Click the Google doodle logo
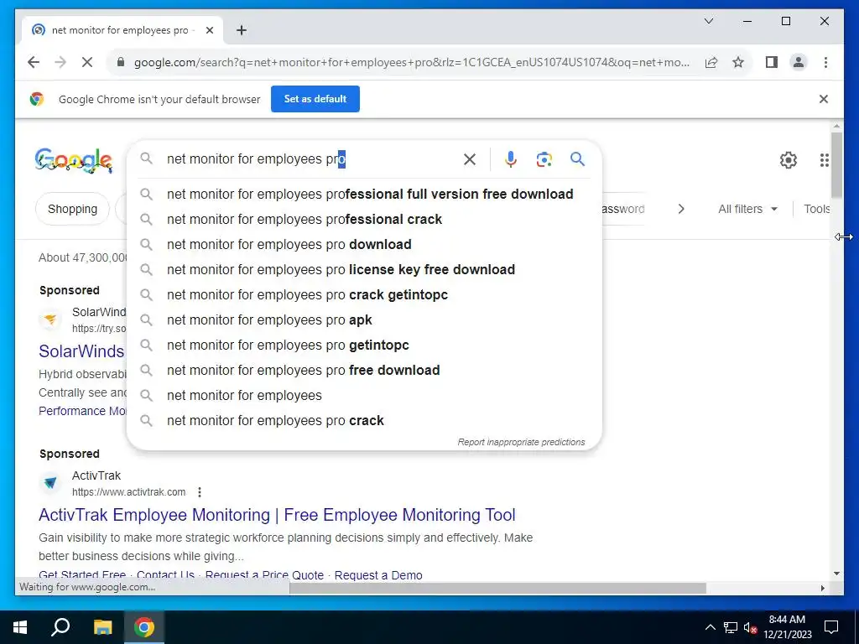 pyautogui.click(x=74, y=160)
